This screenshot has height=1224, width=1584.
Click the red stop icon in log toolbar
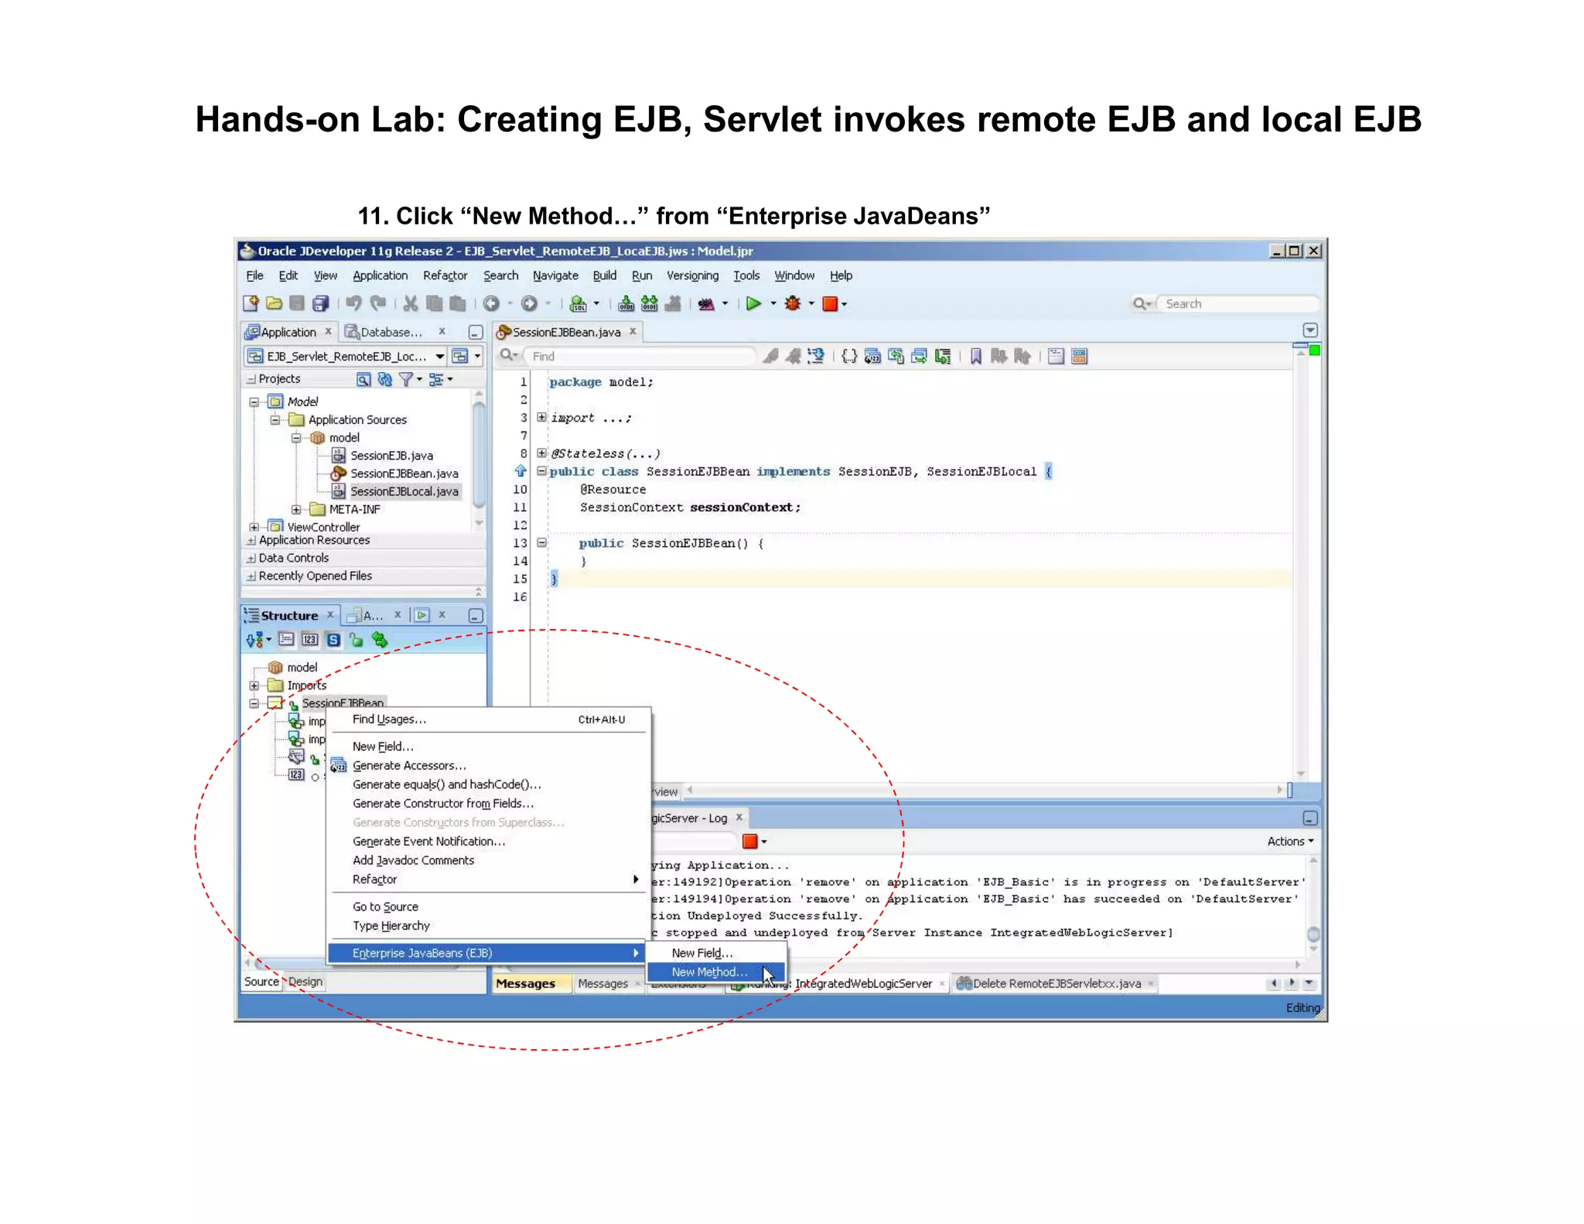(749, 842)
